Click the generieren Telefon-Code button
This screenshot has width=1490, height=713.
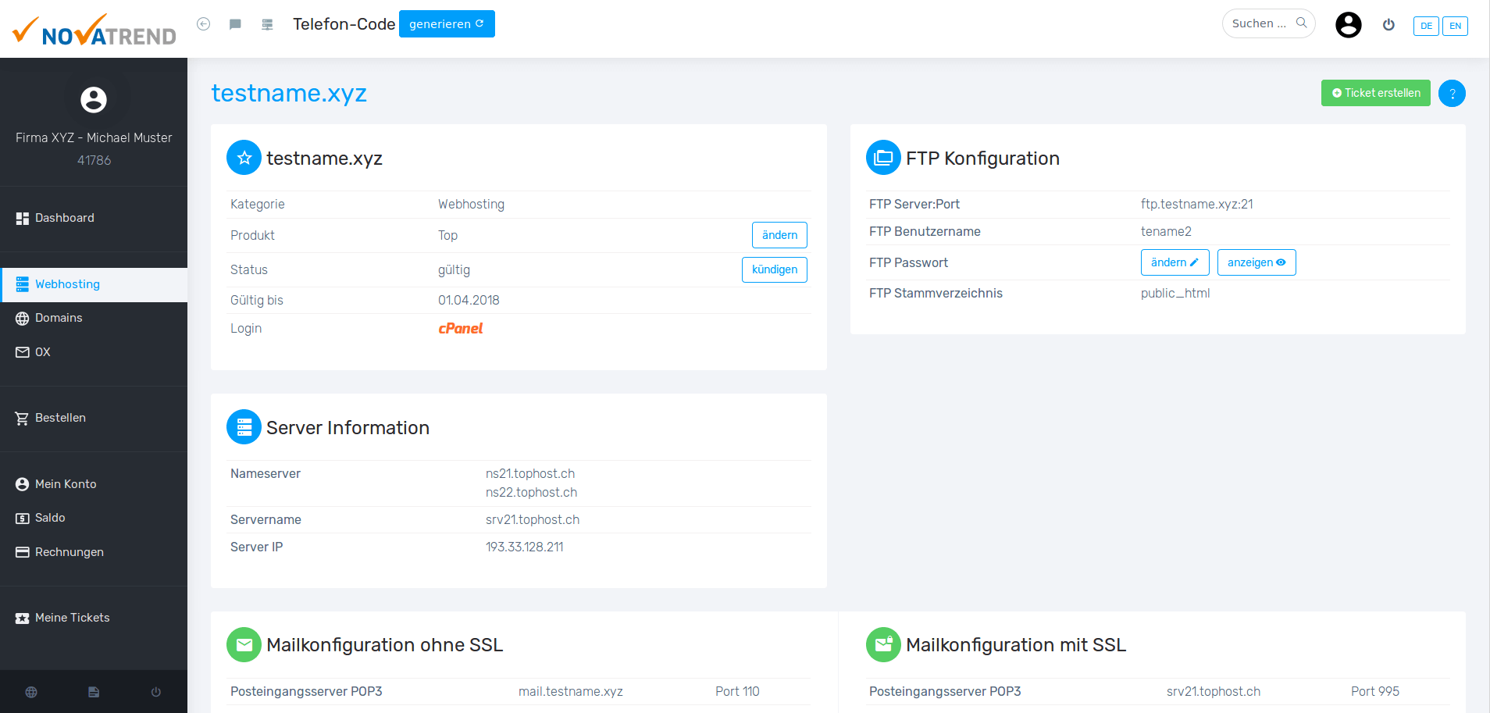447,24
